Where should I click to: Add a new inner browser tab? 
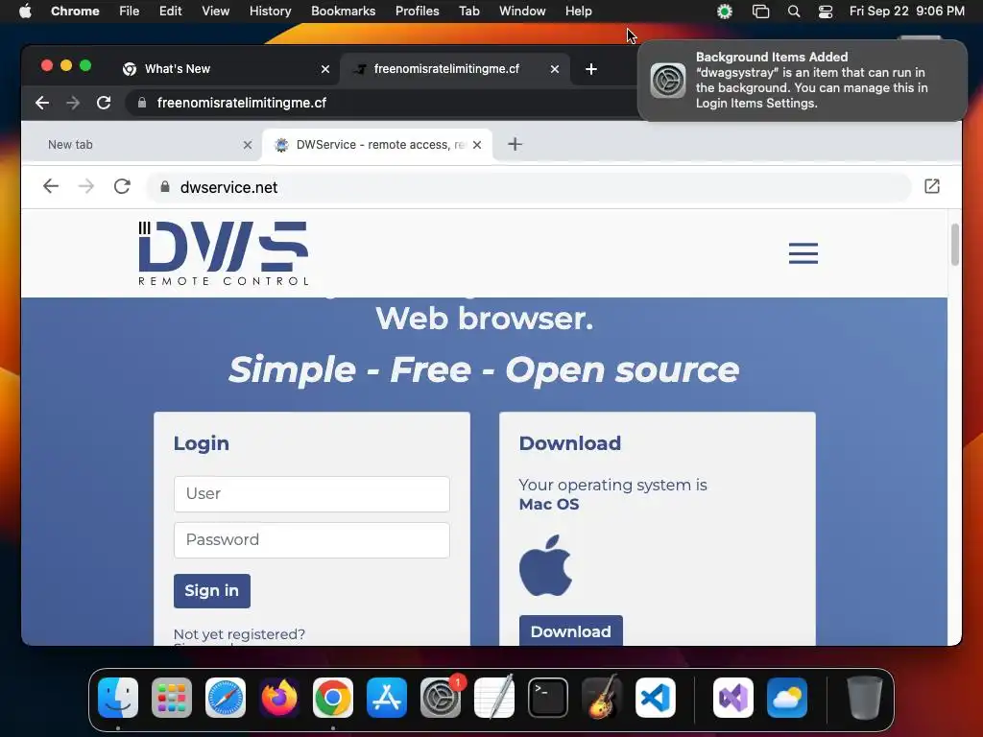[515, 144]
